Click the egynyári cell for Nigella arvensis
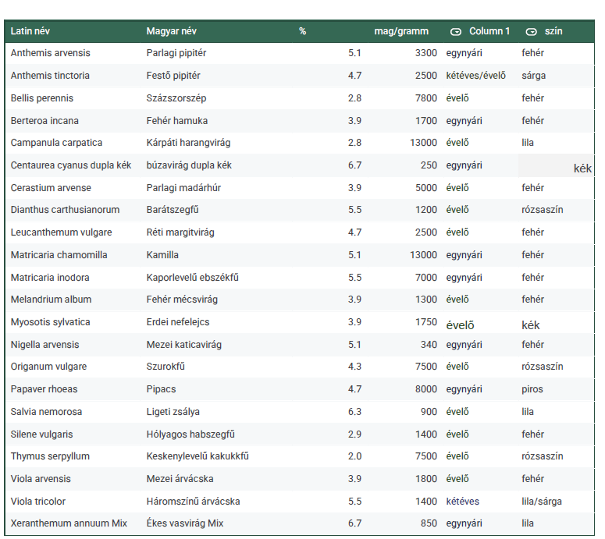 [x=464, y=345]
